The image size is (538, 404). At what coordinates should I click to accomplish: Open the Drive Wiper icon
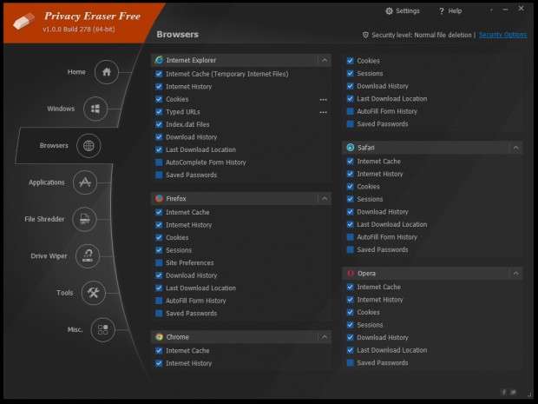pos(88,255)
